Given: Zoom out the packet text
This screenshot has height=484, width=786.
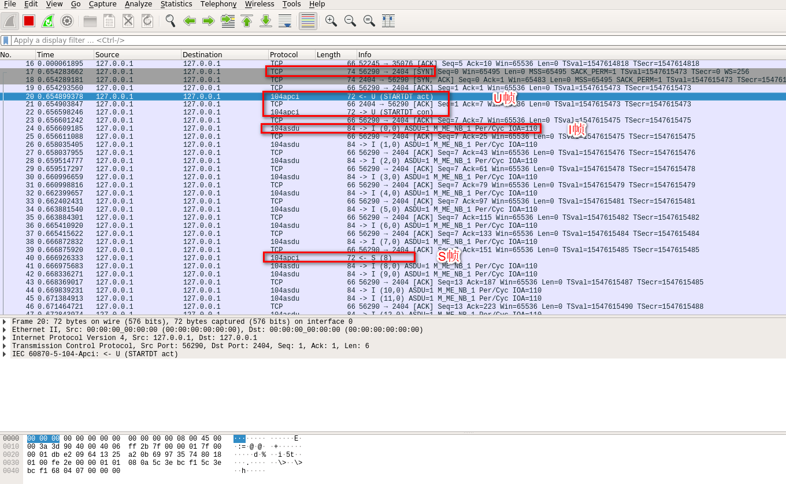Looking at the screenshot, I should click(x=350, y=21).
